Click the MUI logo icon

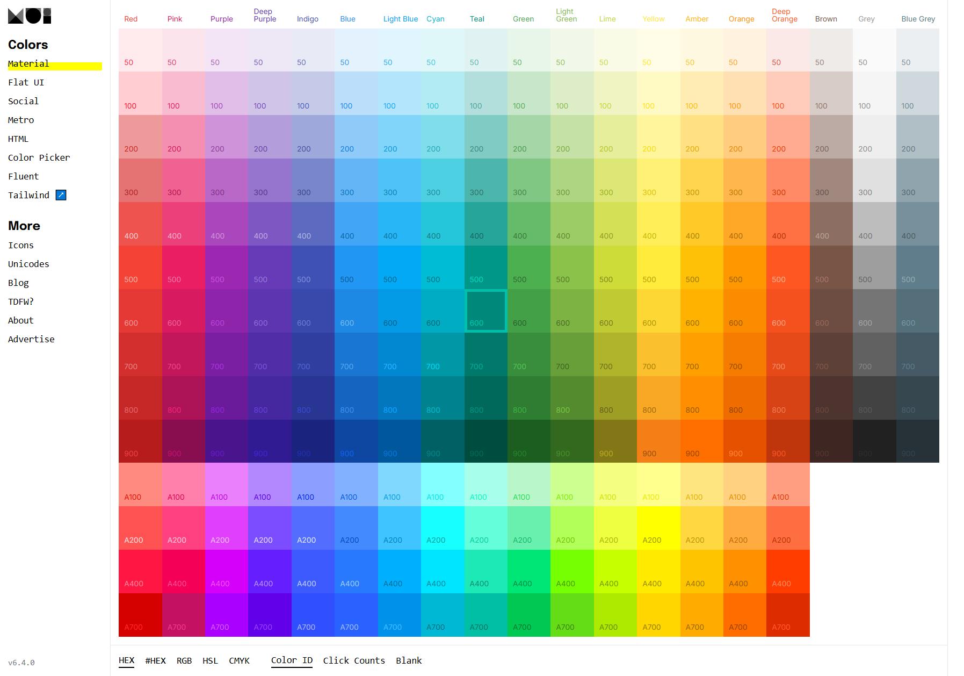click(30, 16)
